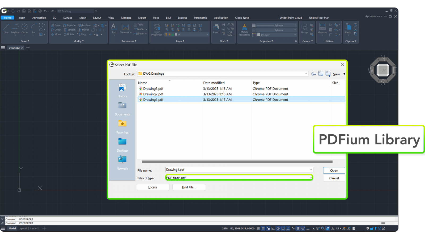Click the Explode tool

[69, 25]
